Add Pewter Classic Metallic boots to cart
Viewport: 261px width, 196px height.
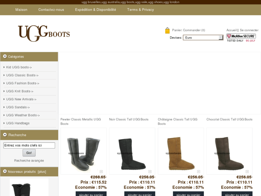[x=91, y=194]
